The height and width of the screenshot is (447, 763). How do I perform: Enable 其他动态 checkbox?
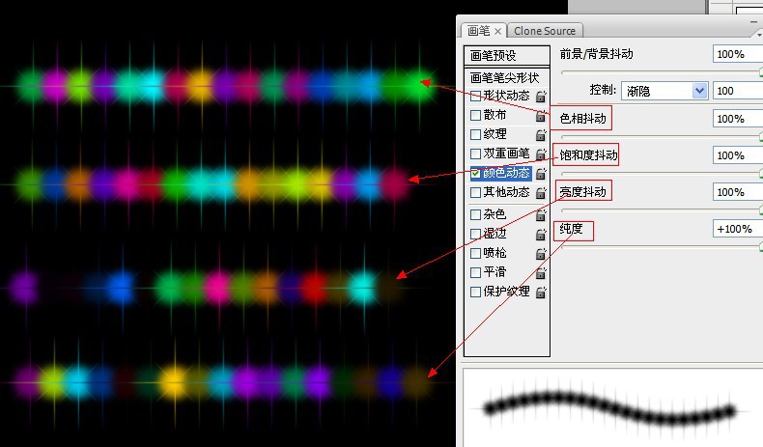click(475, 193)
